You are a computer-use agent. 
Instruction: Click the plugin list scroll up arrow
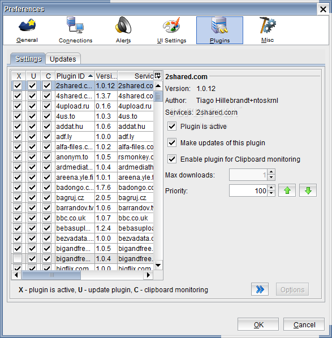(x=158, y=86)
